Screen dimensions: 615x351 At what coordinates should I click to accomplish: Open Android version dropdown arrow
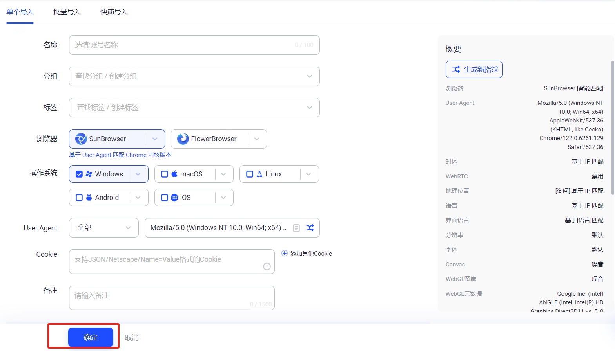[138, 198]
